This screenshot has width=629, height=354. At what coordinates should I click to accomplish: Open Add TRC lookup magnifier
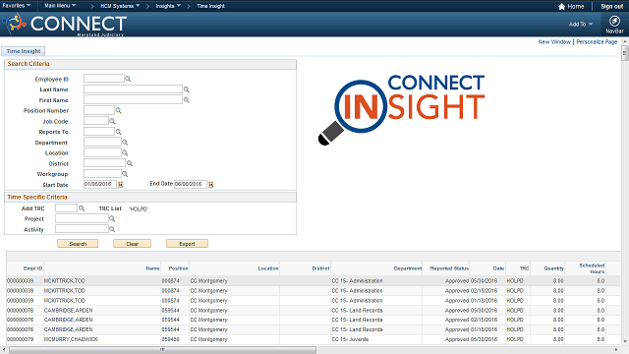pos(82,208)
